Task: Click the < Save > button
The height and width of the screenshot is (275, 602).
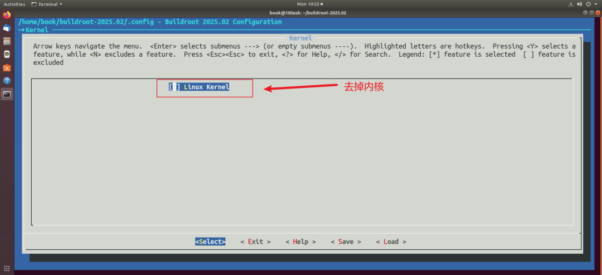Action: [346, 242]
